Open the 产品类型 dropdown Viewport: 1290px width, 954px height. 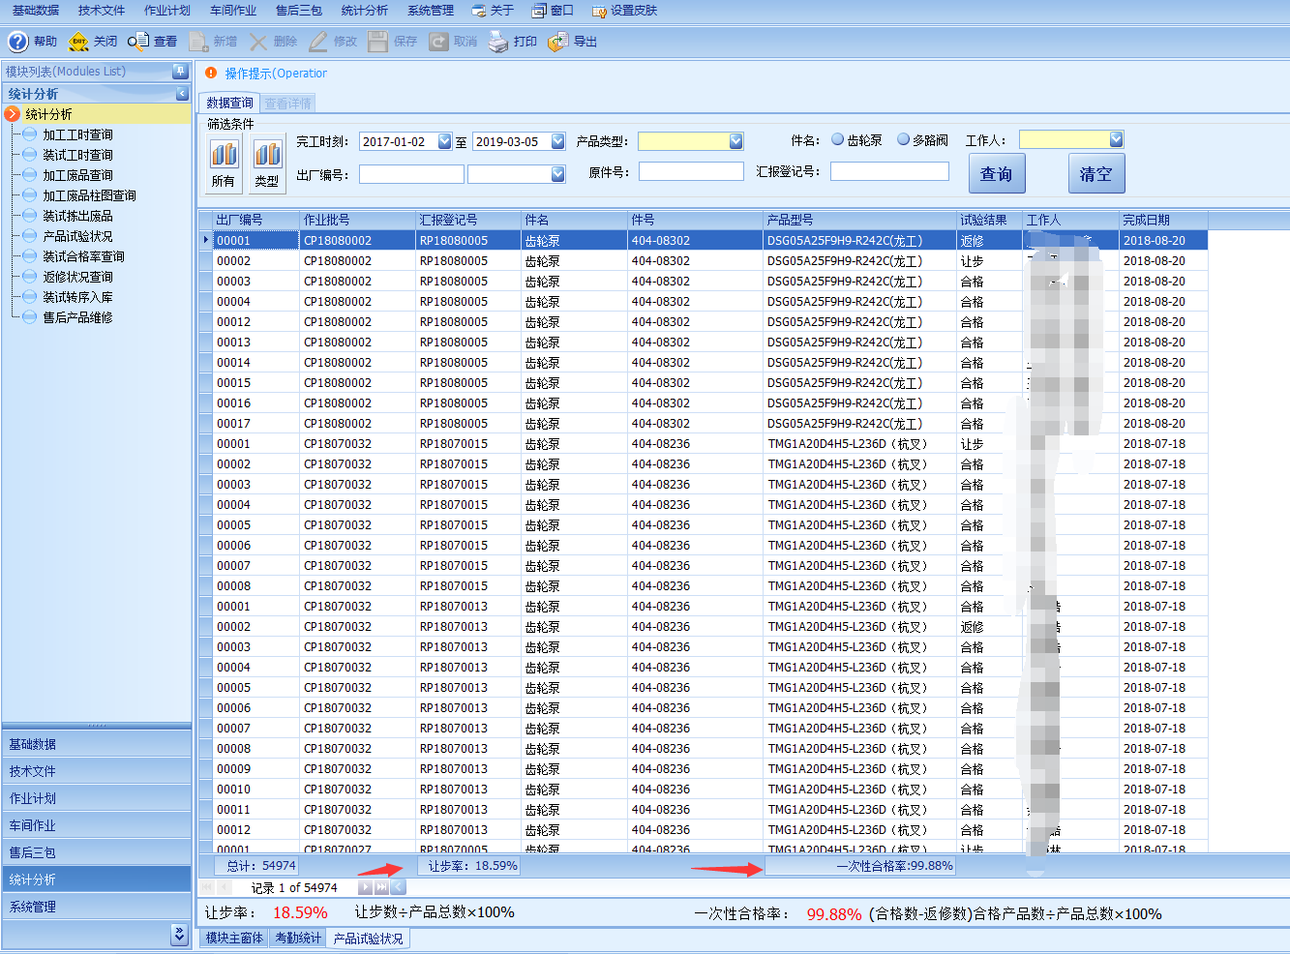click(x=736, y=141)
